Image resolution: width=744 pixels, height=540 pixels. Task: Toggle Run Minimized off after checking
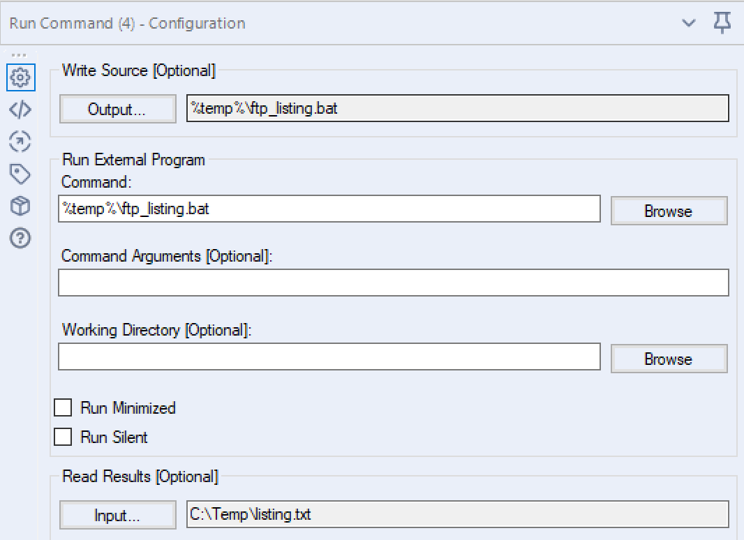[x=63, y=407]
